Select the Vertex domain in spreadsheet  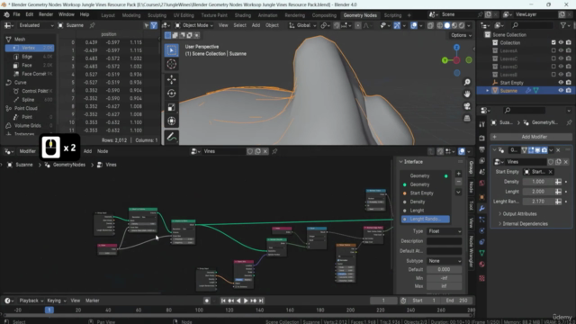30,48
